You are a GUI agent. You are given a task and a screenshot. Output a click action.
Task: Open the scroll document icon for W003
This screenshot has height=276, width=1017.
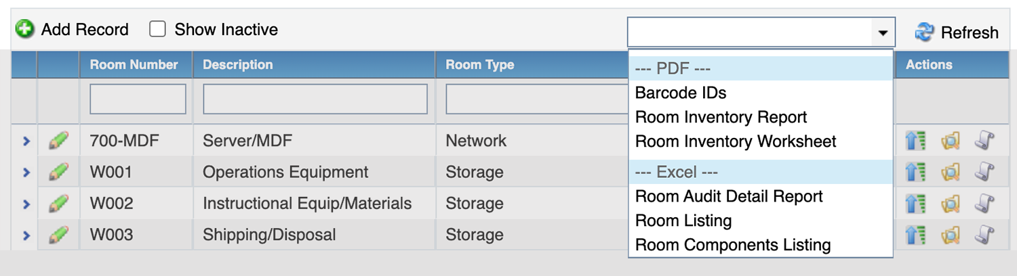(984, 235)
